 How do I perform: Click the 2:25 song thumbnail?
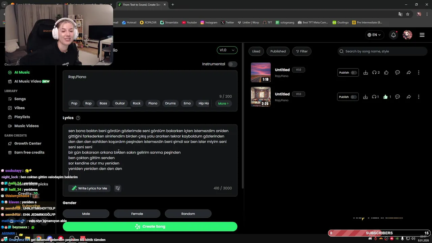click(x=261, y=97)
